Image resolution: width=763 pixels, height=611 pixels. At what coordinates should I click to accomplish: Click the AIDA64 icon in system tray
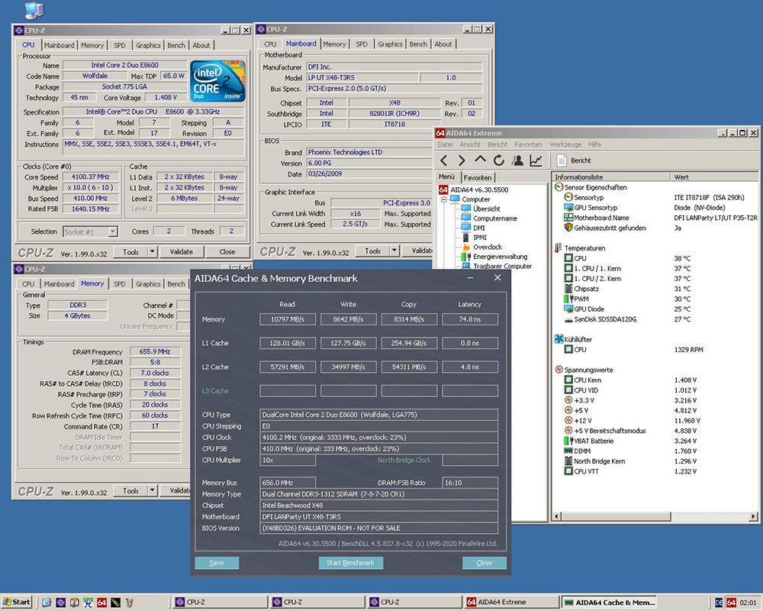[x=731, y=603]
